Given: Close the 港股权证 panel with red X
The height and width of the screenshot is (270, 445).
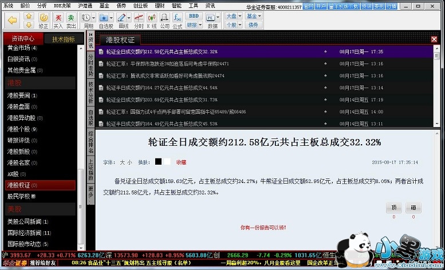Looking at the screenshot, I should 434,39.
